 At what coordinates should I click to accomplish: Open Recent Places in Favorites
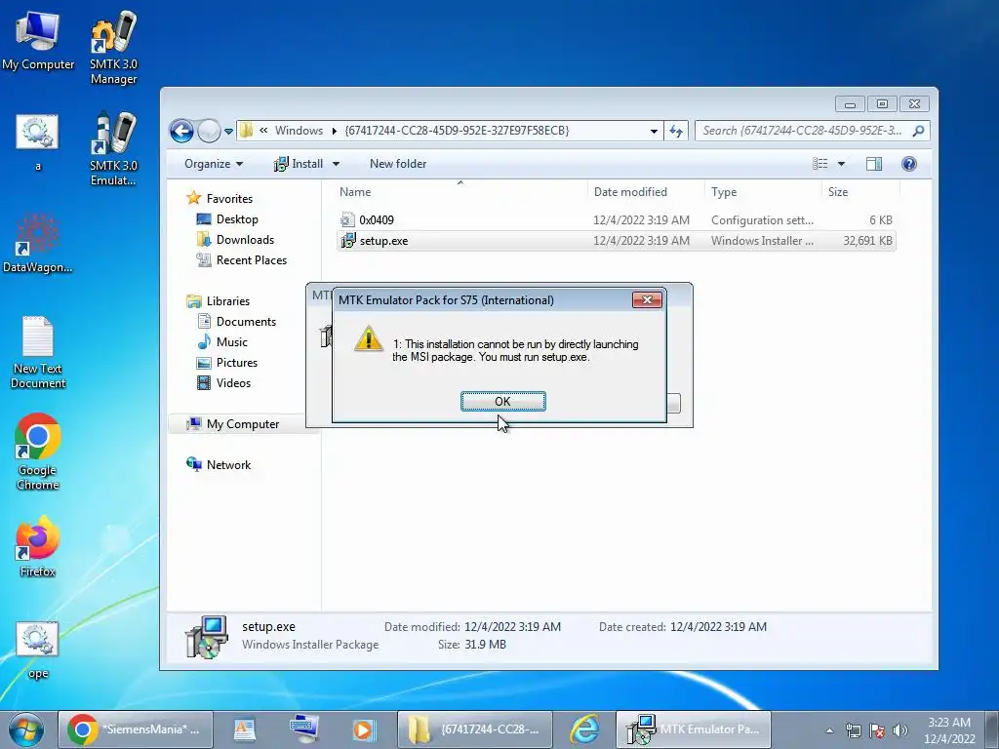pos(242,259)
